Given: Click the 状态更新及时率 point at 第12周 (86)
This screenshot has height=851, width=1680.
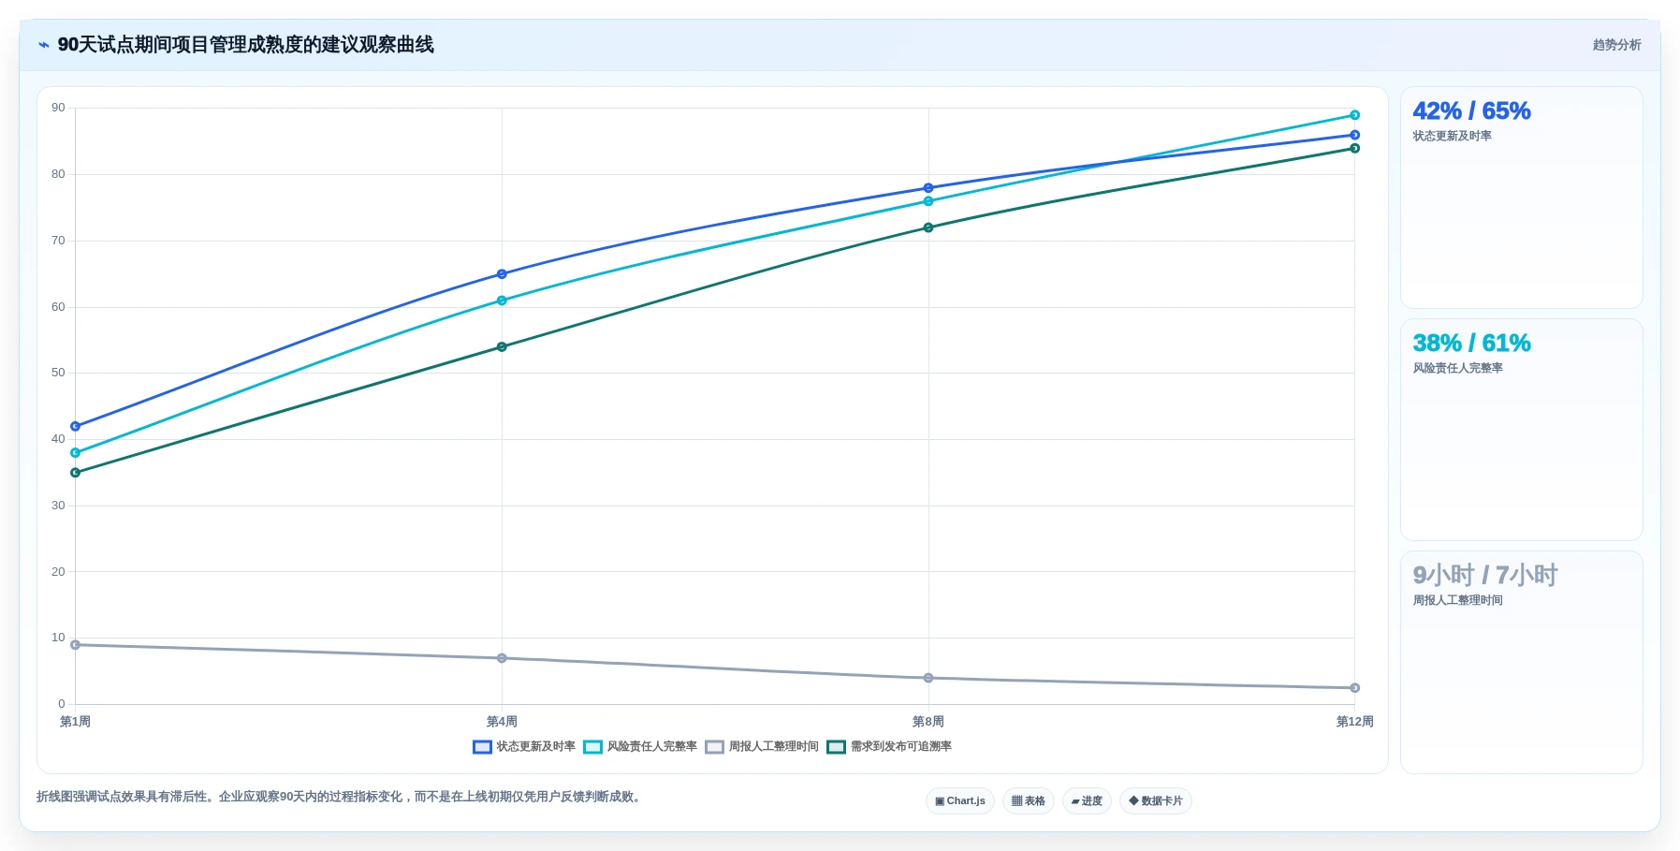Looking at the screenshot, I should (x=1354, y=136).
